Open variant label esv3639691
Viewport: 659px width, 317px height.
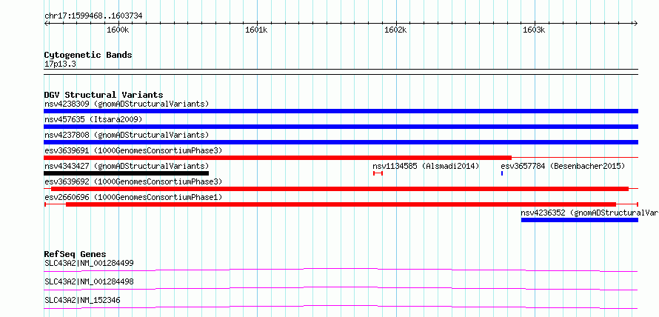pos(133,150)
